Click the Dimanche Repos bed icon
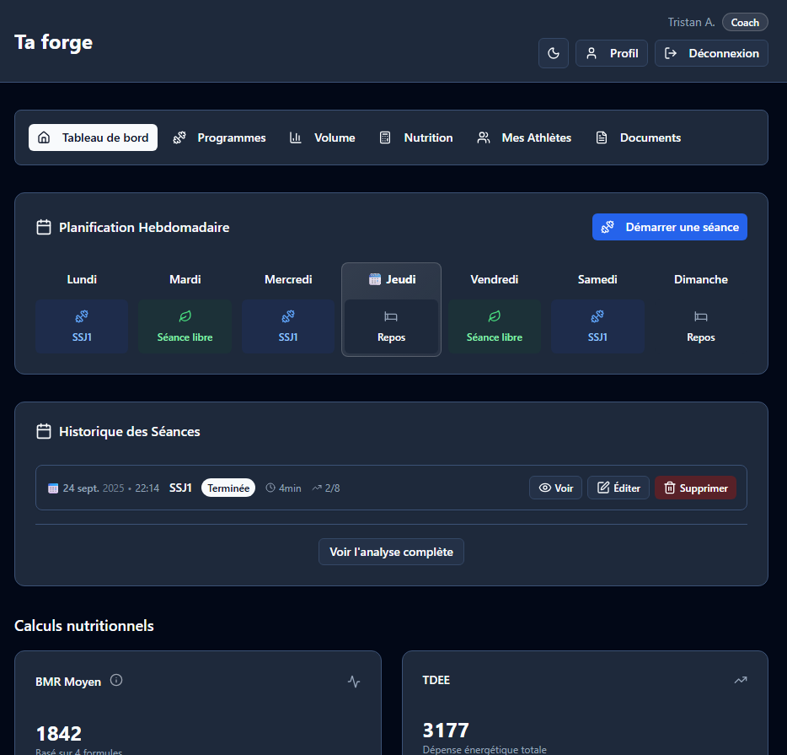The height and width of the screenshot is (755, 787). point(700,316)
